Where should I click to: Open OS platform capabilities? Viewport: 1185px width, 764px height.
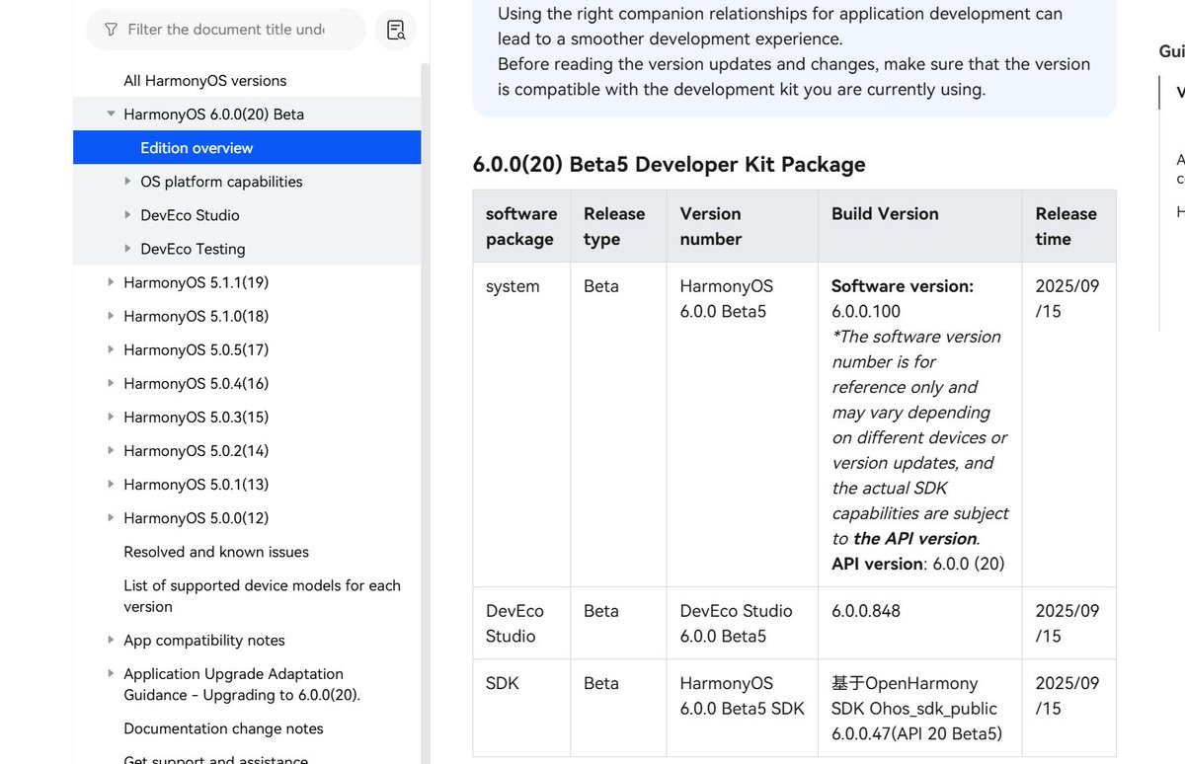tap(221, 182)
